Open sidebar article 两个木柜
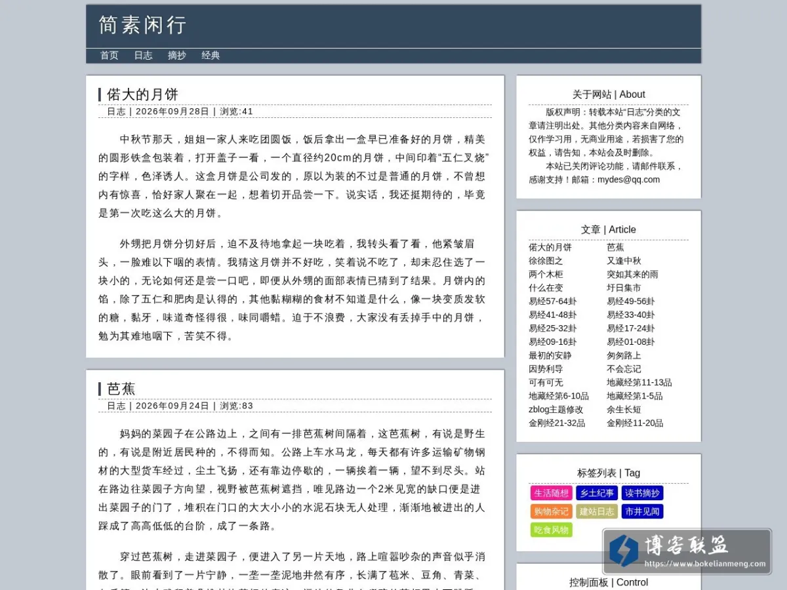Viewport: 787px width, 590px height. [546, 274]
